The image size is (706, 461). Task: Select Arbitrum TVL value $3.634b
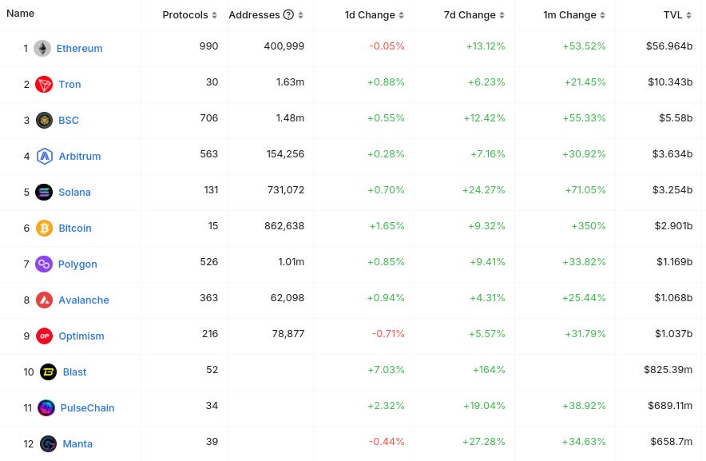(672, 154)
